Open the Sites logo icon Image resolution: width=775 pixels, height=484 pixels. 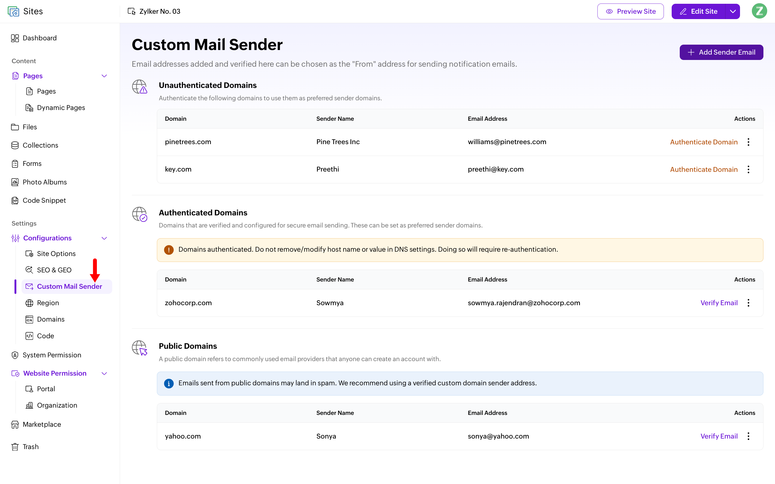(x=13, y=12)
